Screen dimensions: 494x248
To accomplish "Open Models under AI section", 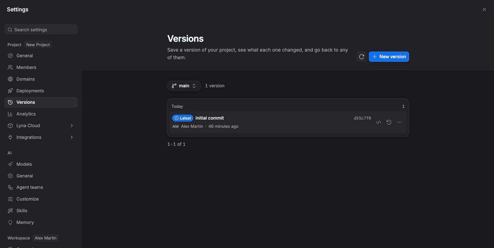I will (x=41, y=164).
